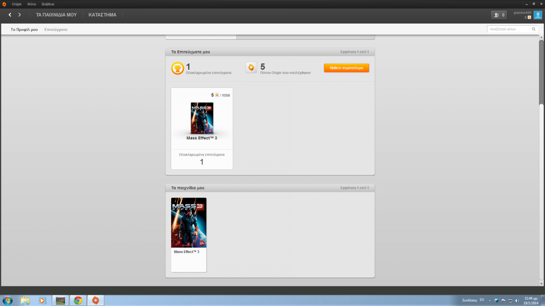Viewport: 545px width, 306px height.
Task: Click the Τα παιχνίδια μου header
Action: [188, 187]
